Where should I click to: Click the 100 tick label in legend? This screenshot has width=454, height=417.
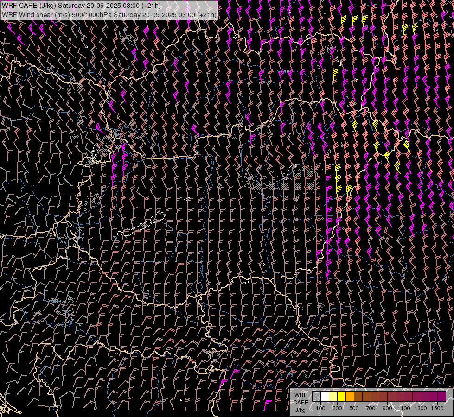[x=320, y=408]
